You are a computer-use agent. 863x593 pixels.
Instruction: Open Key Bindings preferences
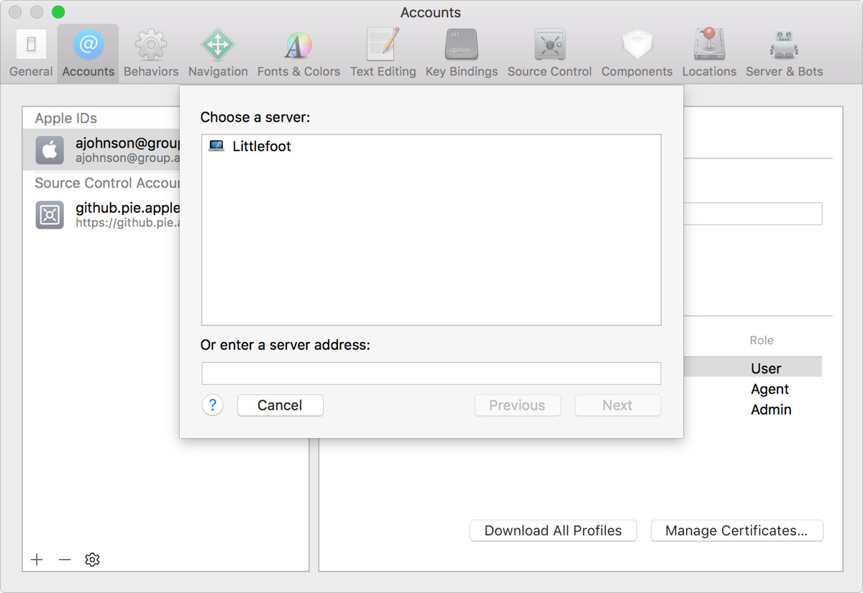(x=462, y=54)
